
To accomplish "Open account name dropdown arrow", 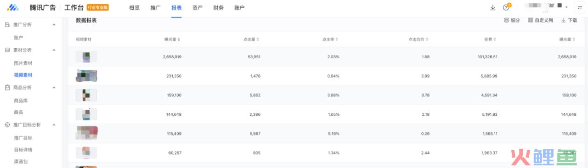I will point(566,8).
